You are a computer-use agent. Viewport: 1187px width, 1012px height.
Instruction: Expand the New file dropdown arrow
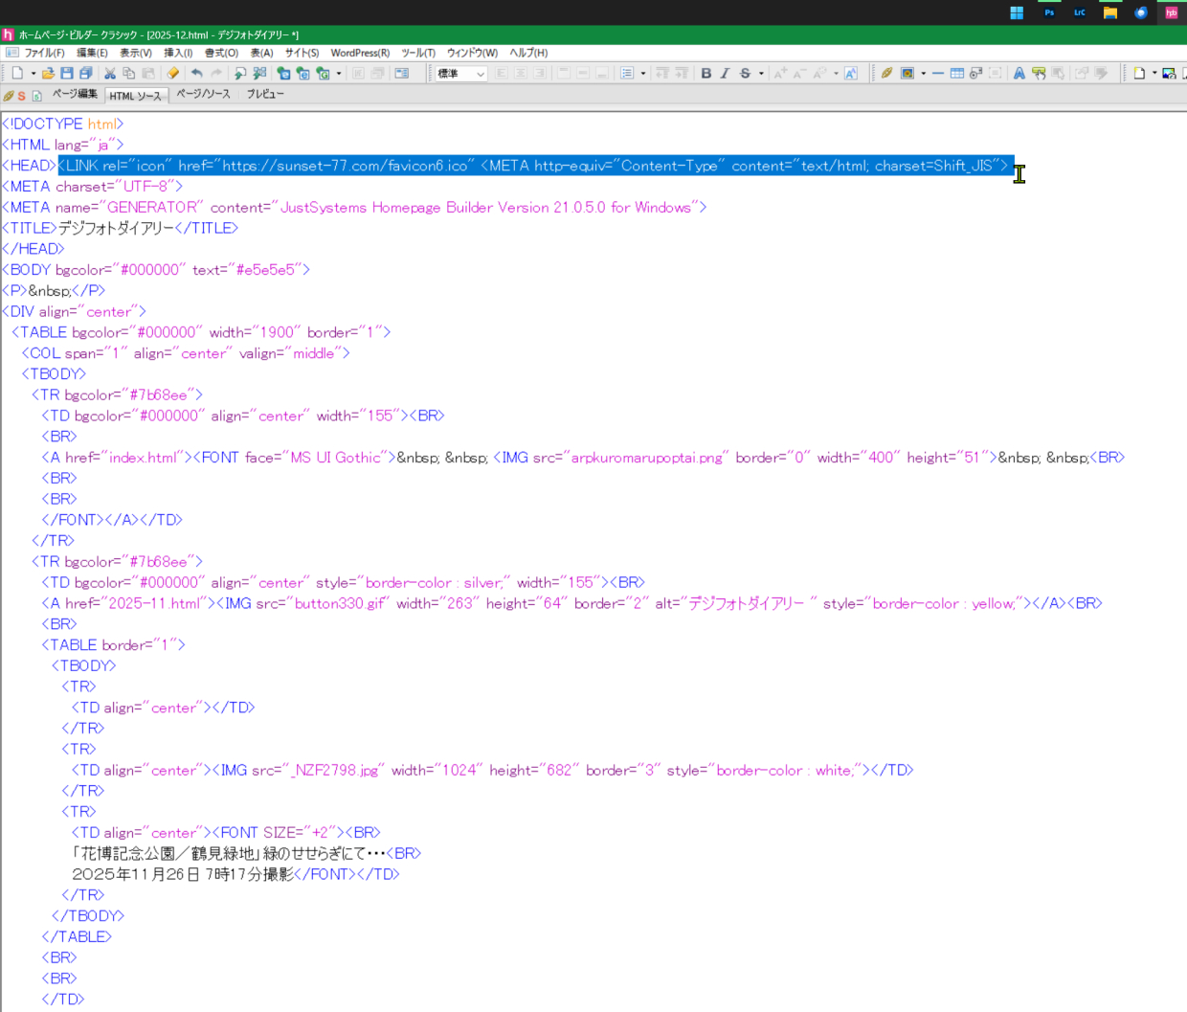pos(33,74)
